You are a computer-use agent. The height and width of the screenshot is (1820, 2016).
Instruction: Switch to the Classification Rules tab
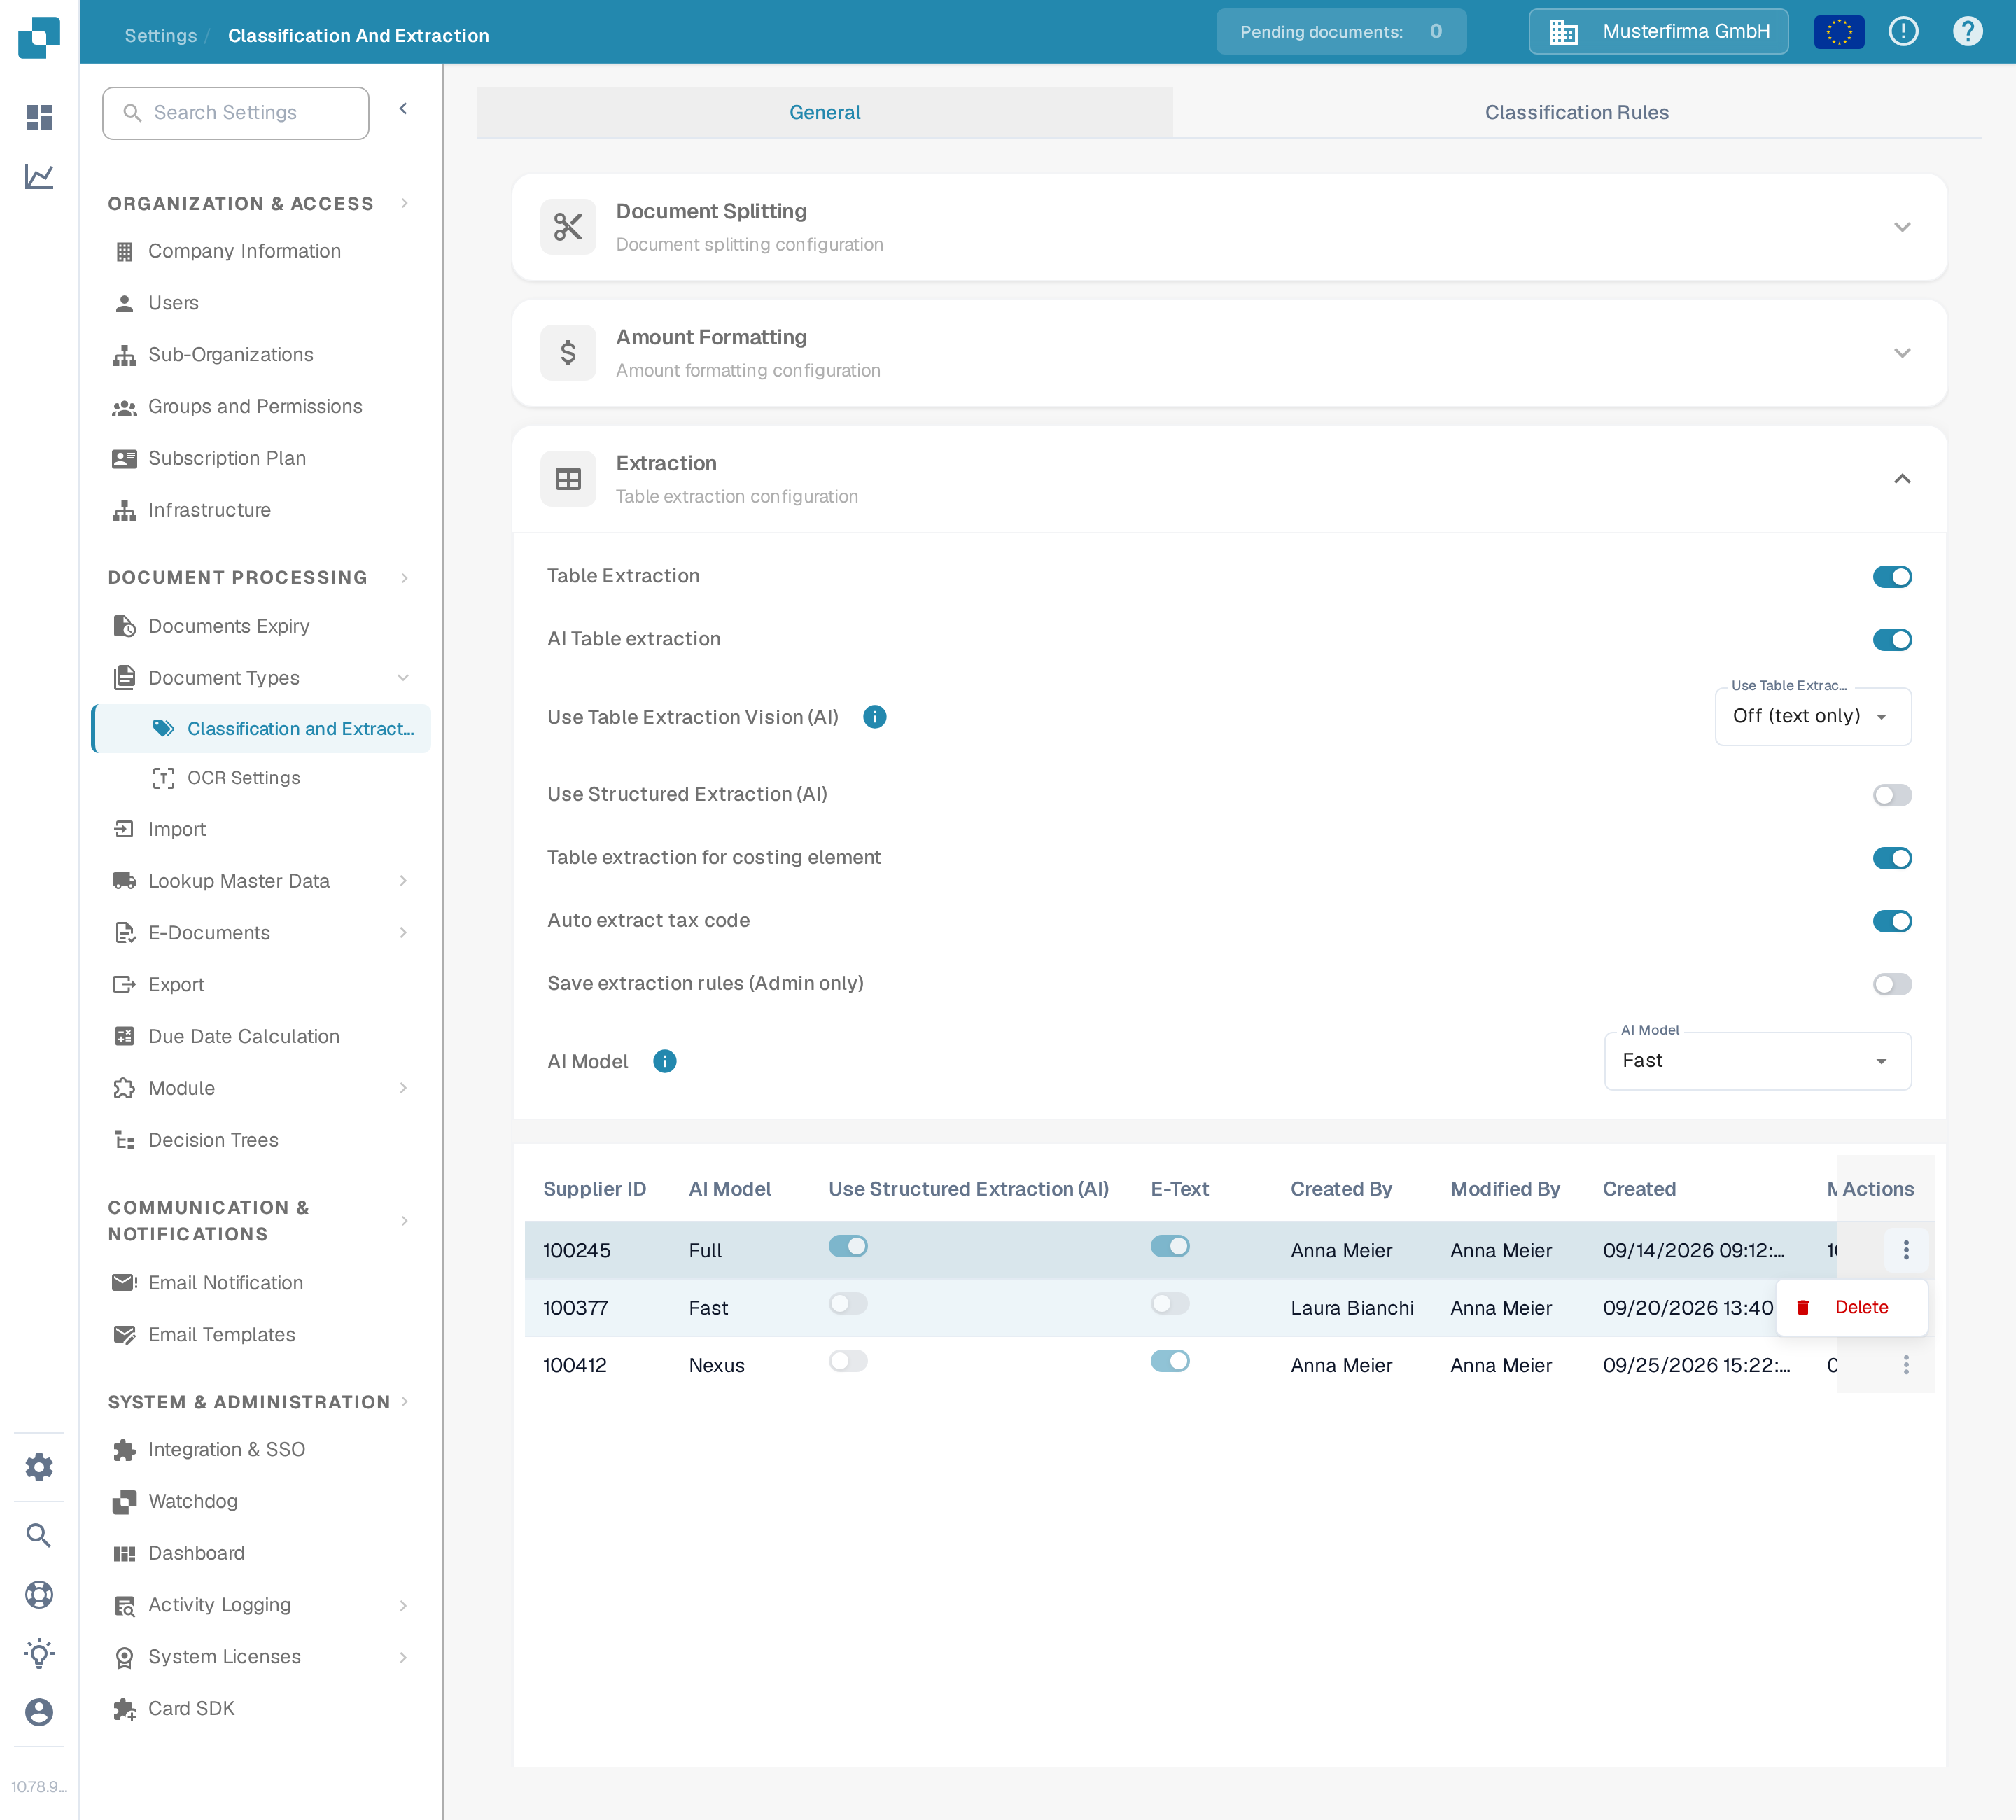[x=1576, y=112]
